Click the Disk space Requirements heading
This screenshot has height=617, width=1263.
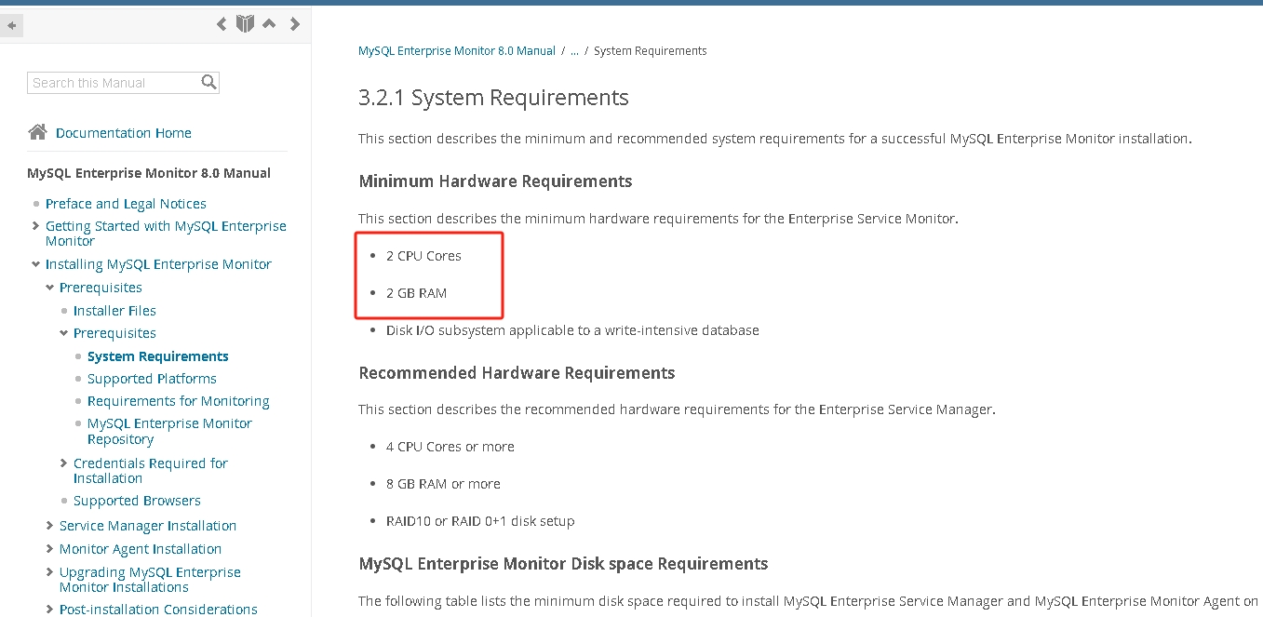pyautogui.click(x=563, y=564)
